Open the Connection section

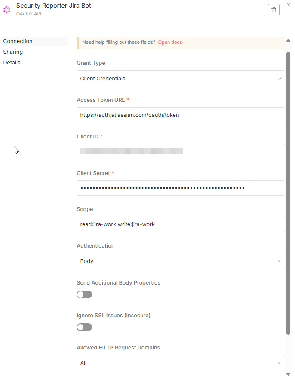(x=18, y=41)
